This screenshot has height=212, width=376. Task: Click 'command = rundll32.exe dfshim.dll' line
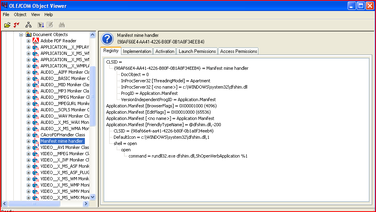click(188, 156)
